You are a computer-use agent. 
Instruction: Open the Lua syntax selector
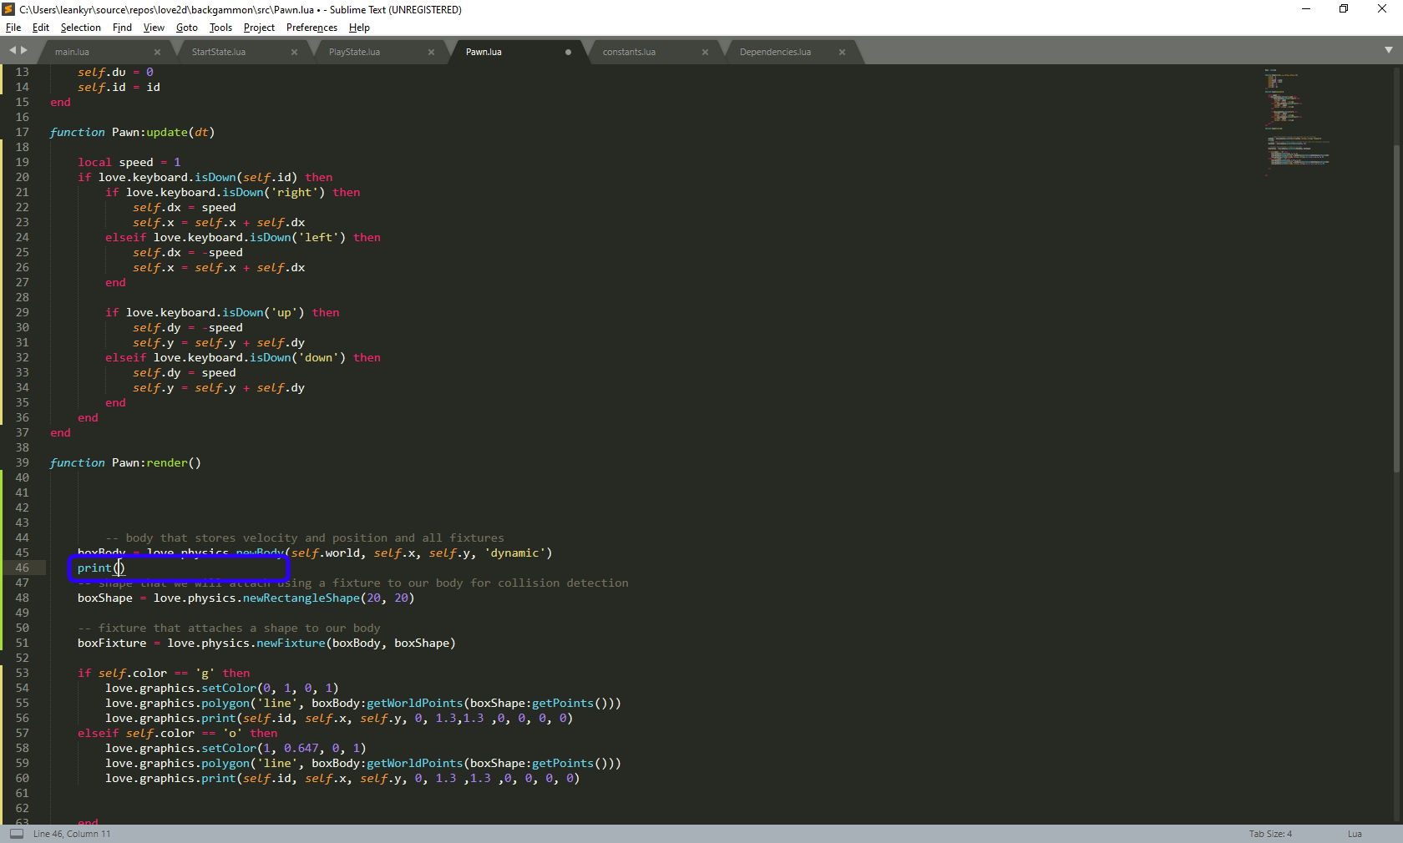tap(1355, 834)
